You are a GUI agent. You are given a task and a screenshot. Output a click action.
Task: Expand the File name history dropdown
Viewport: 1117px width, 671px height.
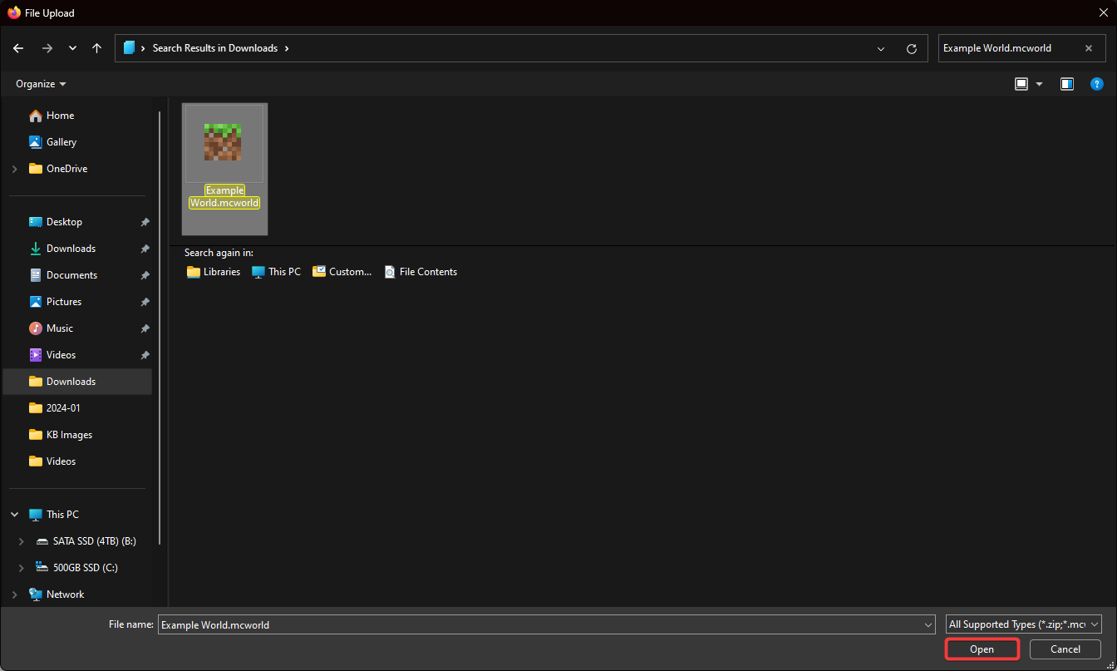tap(928, 624)
